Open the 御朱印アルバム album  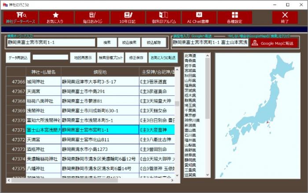pos(163,18)
